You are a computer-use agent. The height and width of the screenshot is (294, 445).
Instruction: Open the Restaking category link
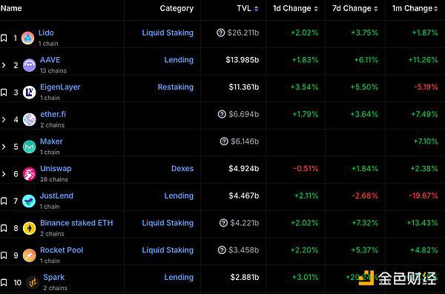(175, 87)
